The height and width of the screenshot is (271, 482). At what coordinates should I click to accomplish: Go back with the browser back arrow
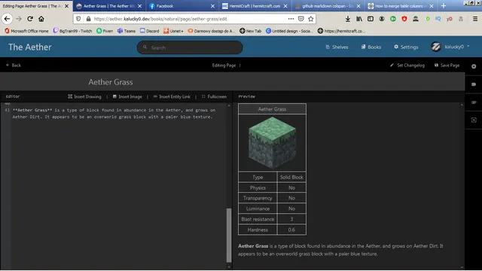pos(7,19)
